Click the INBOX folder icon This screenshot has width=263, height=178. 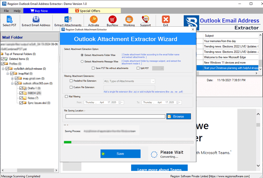coord(25,93)
